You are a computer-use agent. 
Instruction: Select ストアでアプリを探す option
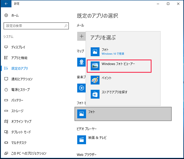point(123,94)
